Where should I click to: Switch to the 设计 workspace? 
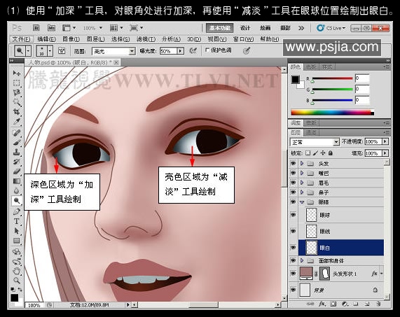pos(245,28)
